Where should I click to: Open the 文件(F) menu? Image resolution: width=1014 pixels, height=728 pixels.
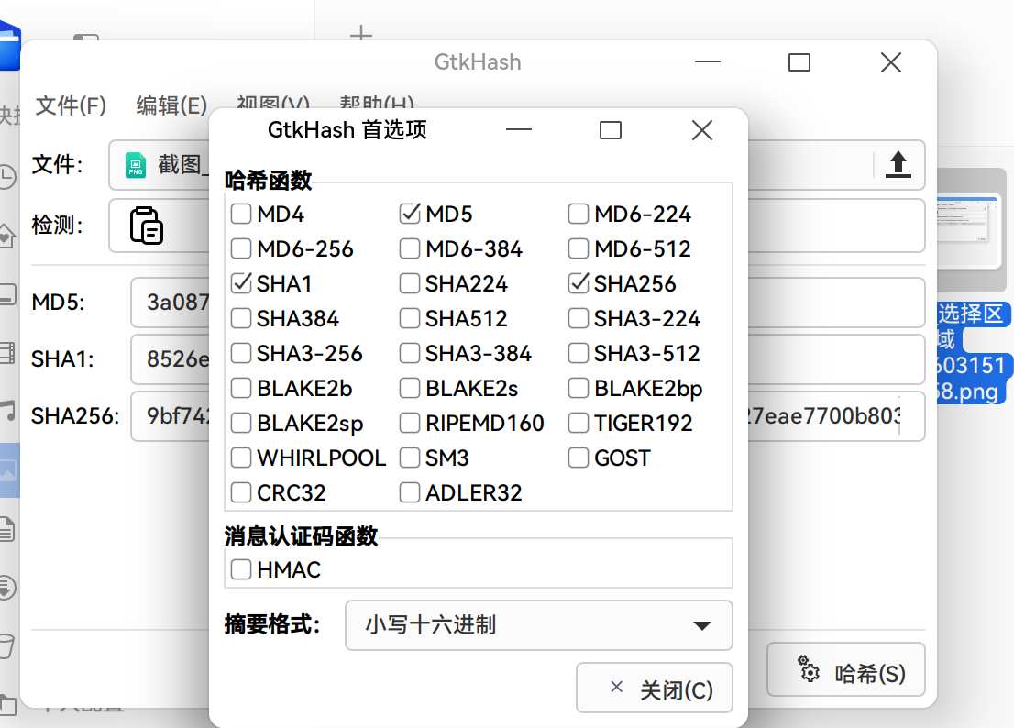coord(71,106)
